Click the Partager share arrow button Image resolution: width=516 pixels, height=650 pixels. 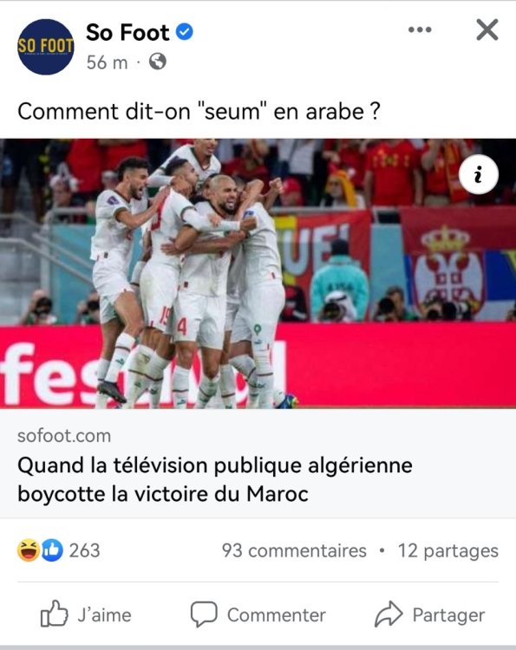pos(430,614)
